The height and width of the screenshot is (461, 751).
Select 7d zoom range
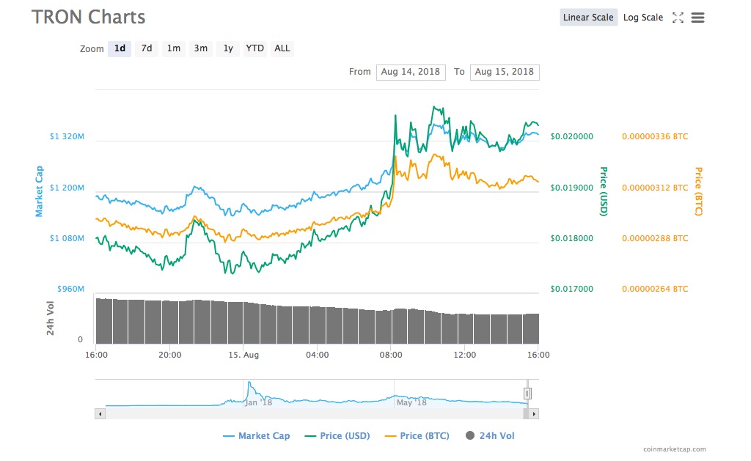(147, 48)
